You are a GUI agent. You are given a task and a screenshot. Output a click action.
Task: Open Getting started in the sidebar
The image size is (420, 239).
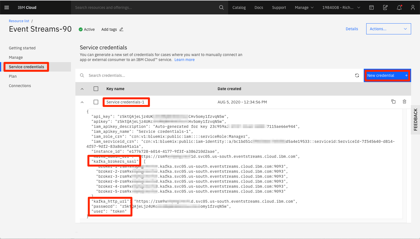[22, 48]
